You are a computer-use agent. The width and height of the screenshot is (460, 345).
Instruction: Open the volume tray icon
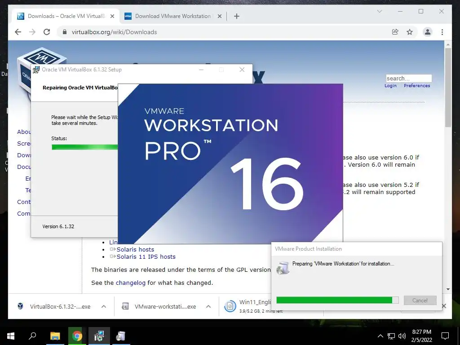pyautogui.click(x=402, y=336)
